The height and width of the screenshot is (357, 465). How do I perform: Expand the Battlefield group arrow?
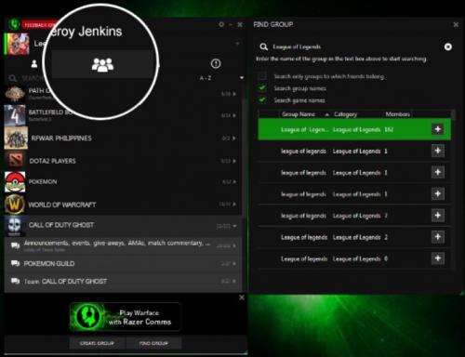[x=234, y=115]
